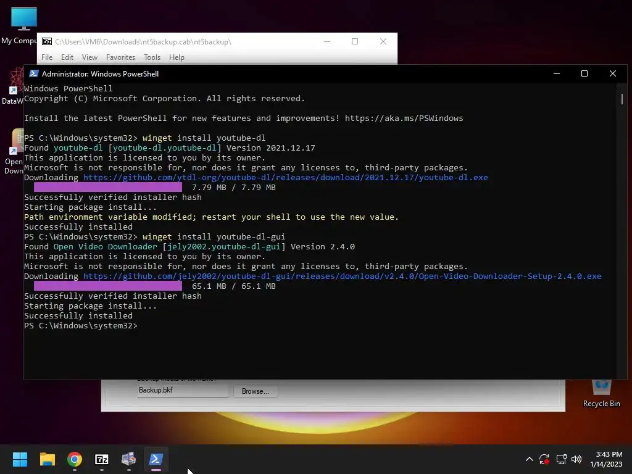Open the Help menu in 7-Zip
Image resolution: width=632 pixels, height=474 pixels.
(177, 57)
